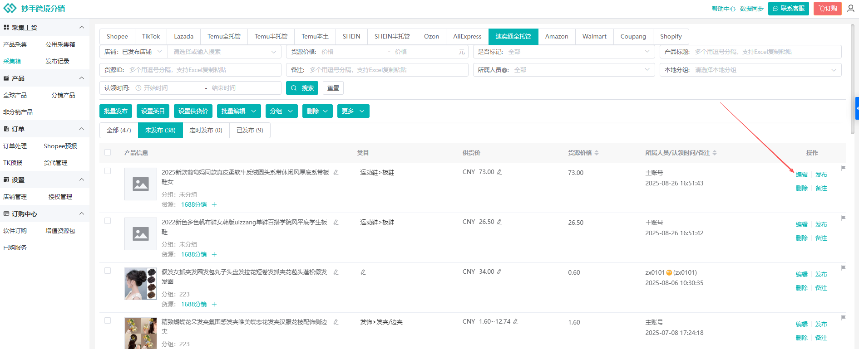Tick the select-all checkbox in table header
The width and height of the screenshot is (859, 349).
click(108, 153)
